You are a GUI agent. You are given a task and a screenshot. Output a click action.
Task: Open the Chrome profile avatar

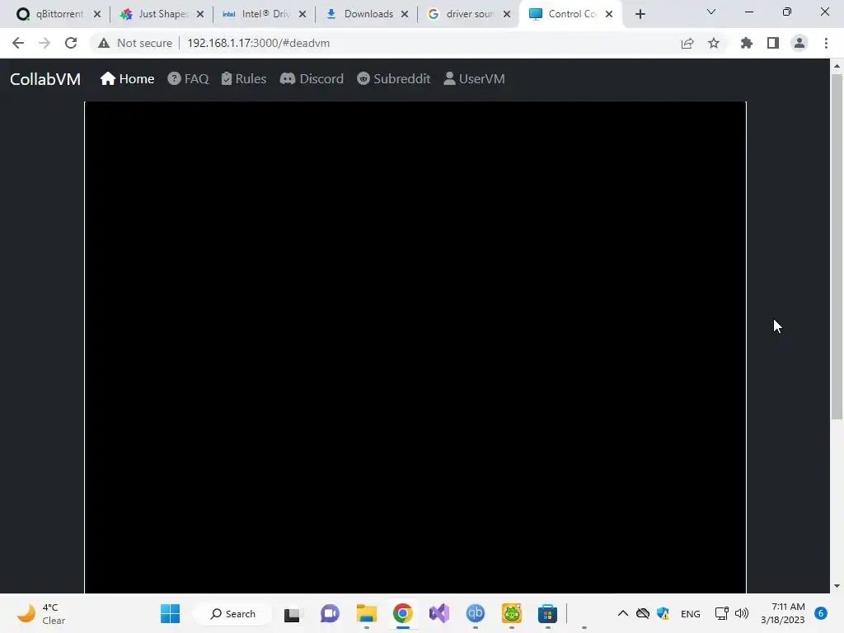tap(799, 43)
